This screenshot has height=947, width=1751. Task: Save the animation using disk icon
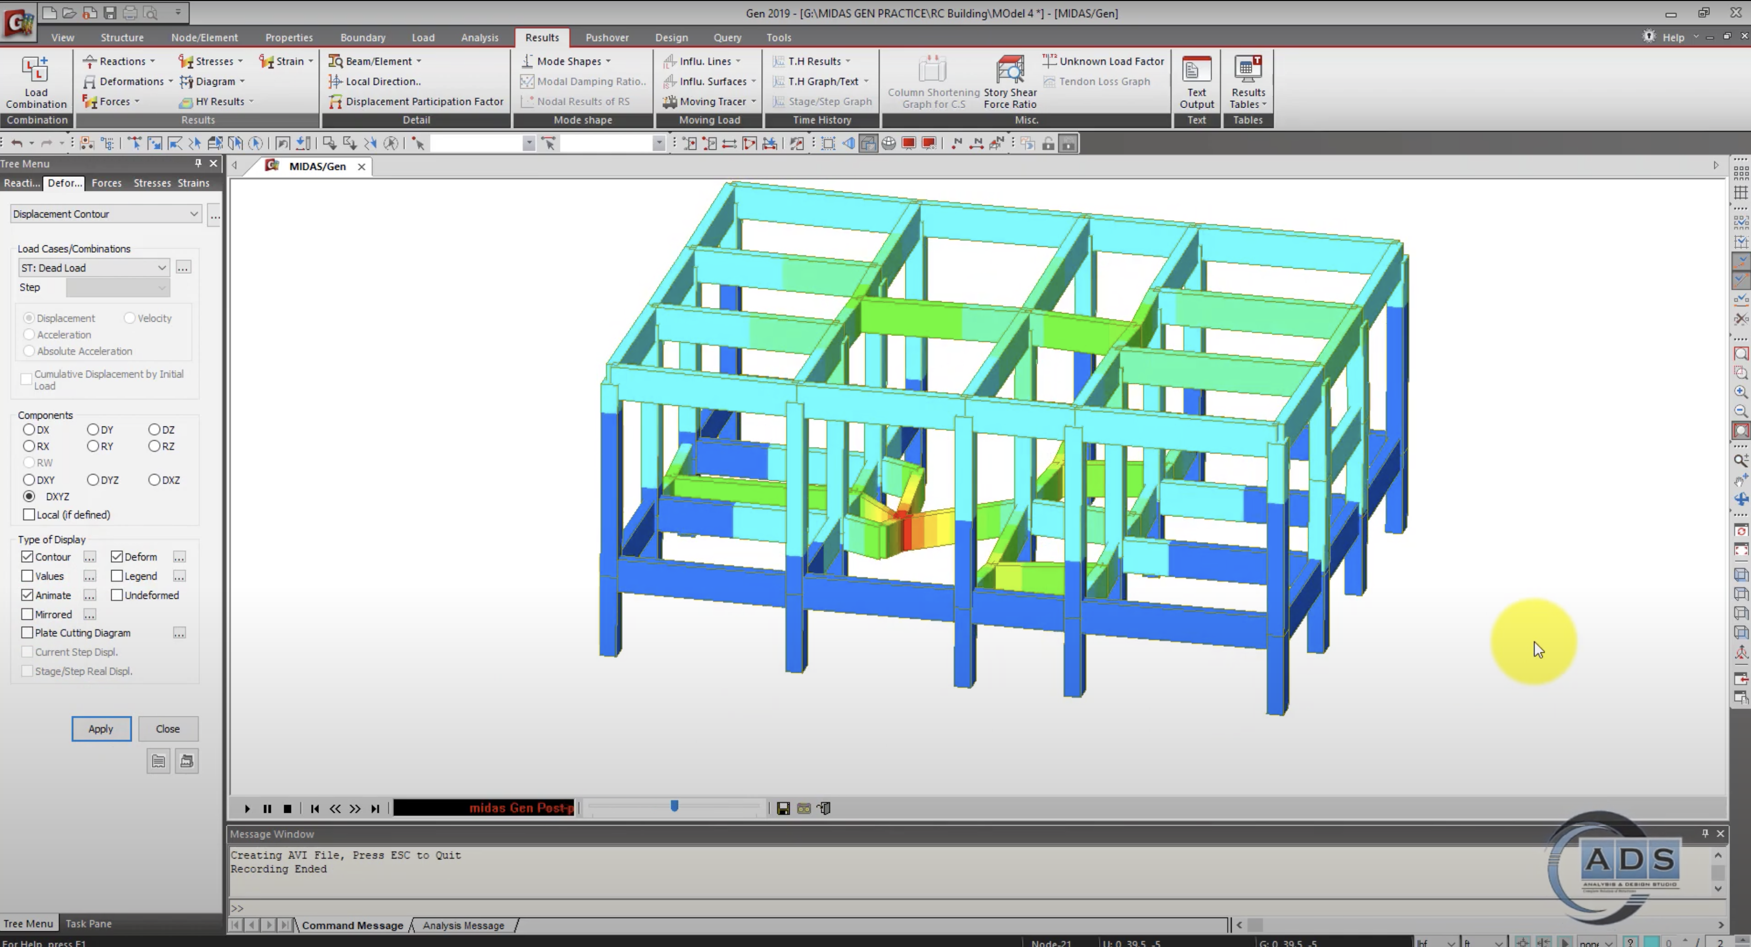[x=783, y=808]
